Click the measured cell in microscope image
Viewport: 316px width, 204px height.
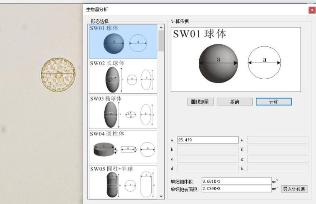59,75
